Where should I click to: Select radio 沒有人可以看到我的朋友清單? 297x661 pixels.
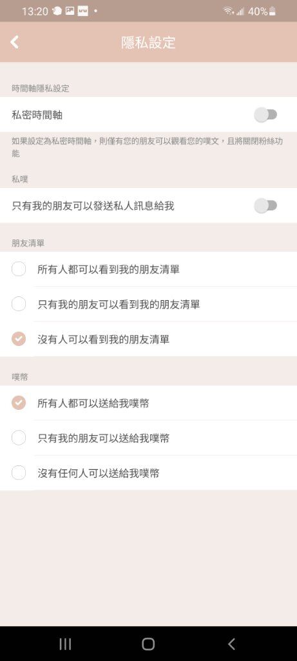point(19,339)
